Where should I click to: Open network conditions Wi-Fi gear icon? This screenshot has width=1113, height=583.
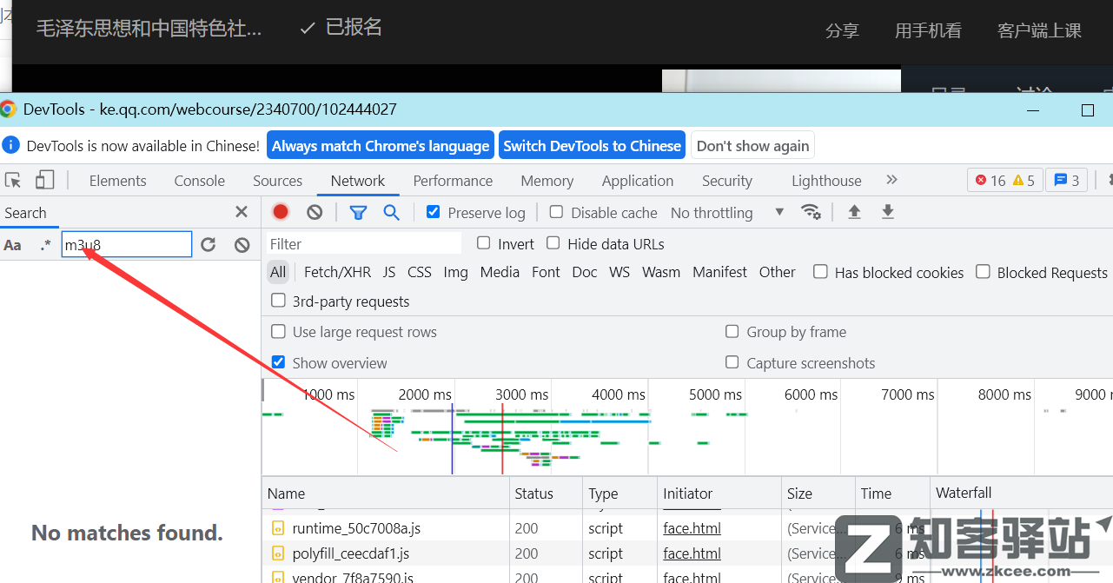(811, 212)
